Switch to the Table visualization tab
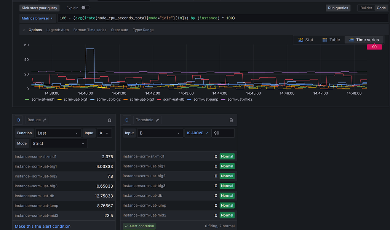Image resolution: width=390 pixels, height=230 pixels. [x=331, y=39]
